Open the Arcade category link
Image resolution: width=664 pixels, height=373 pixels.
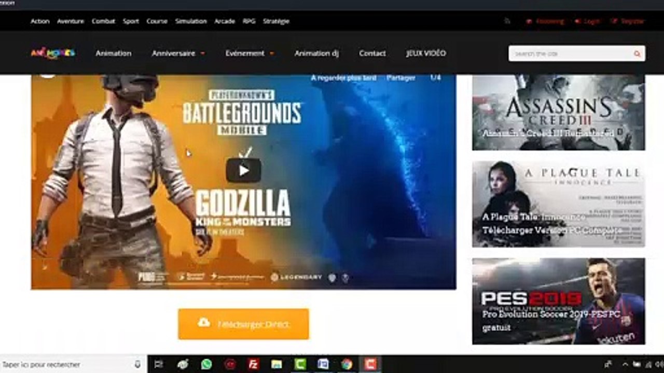[x=225, y=21]
